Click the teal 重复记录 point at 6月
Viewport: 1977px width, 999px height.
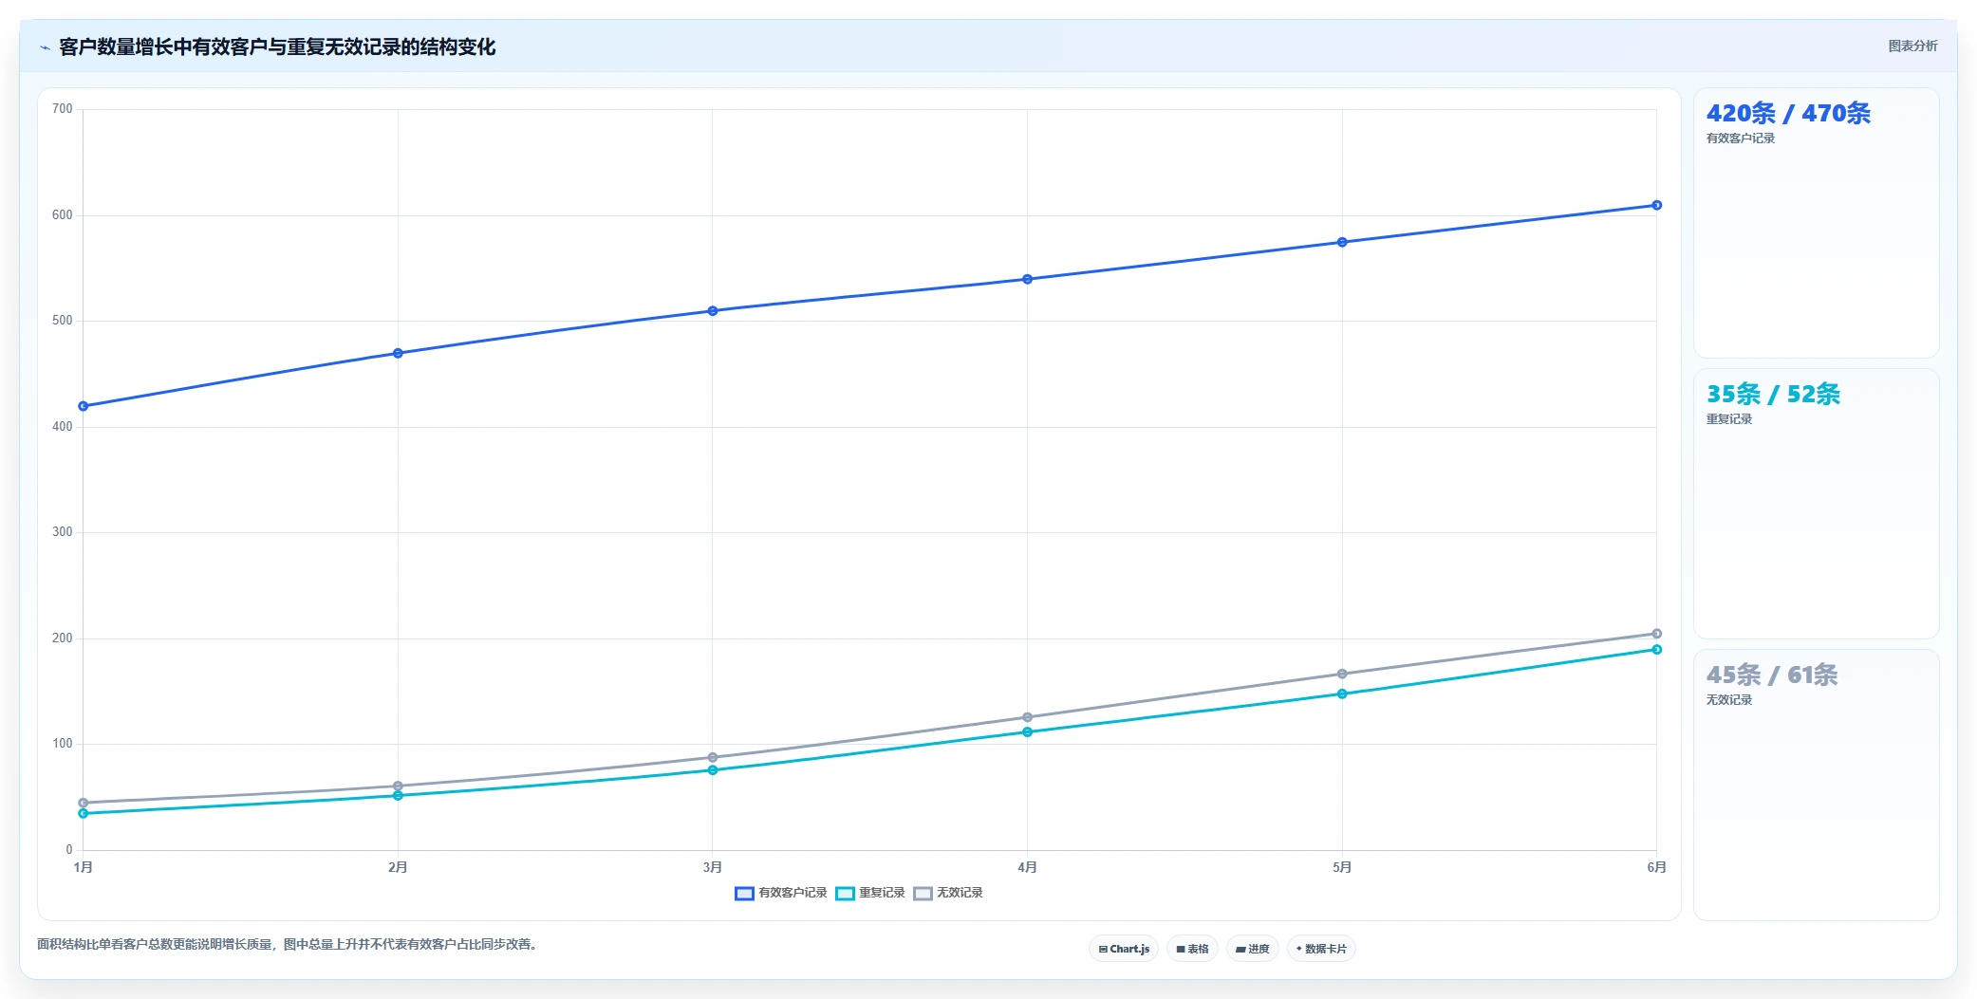click(x=1656, y=649)
